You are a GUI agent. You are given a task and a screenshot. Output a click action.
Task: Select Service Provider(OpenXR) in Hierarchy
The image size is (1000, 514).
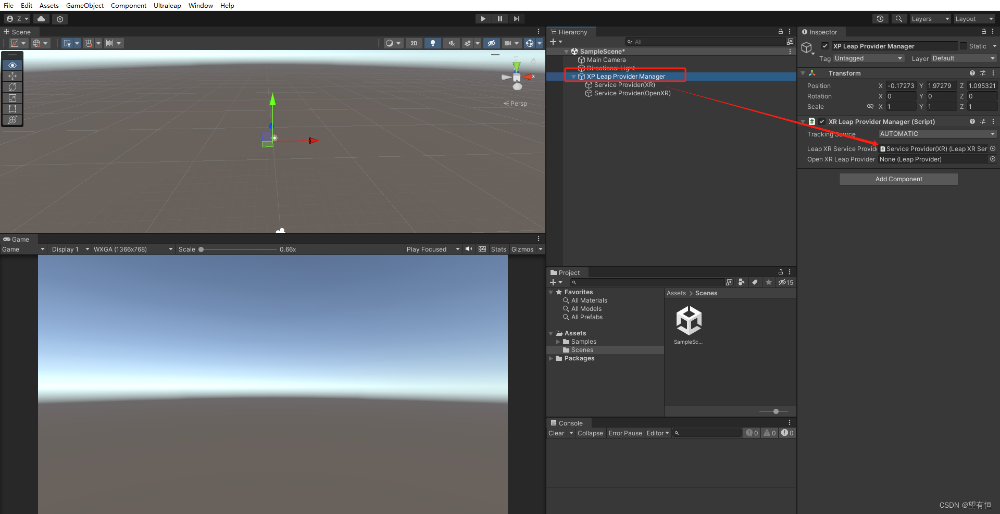click(632, 93)
